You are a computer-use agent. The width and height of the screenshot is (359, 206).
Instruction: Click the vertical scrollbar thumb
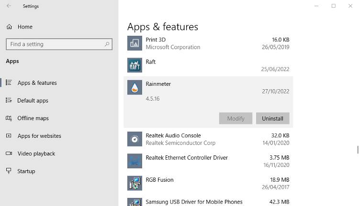(x=357, y=150)
